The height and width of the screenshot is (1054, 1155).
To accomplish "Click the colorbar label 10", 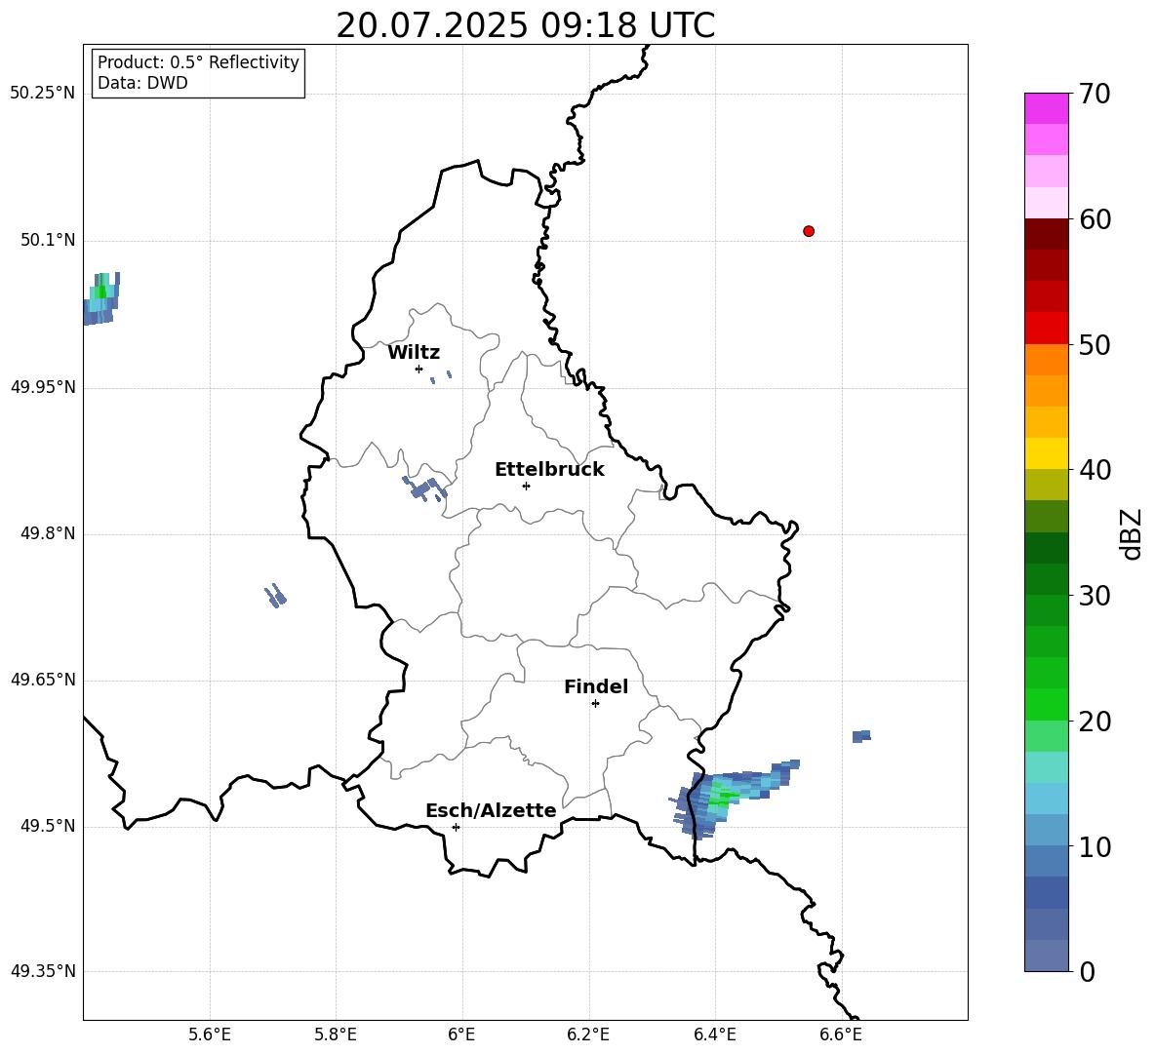I will point(1095,846).
